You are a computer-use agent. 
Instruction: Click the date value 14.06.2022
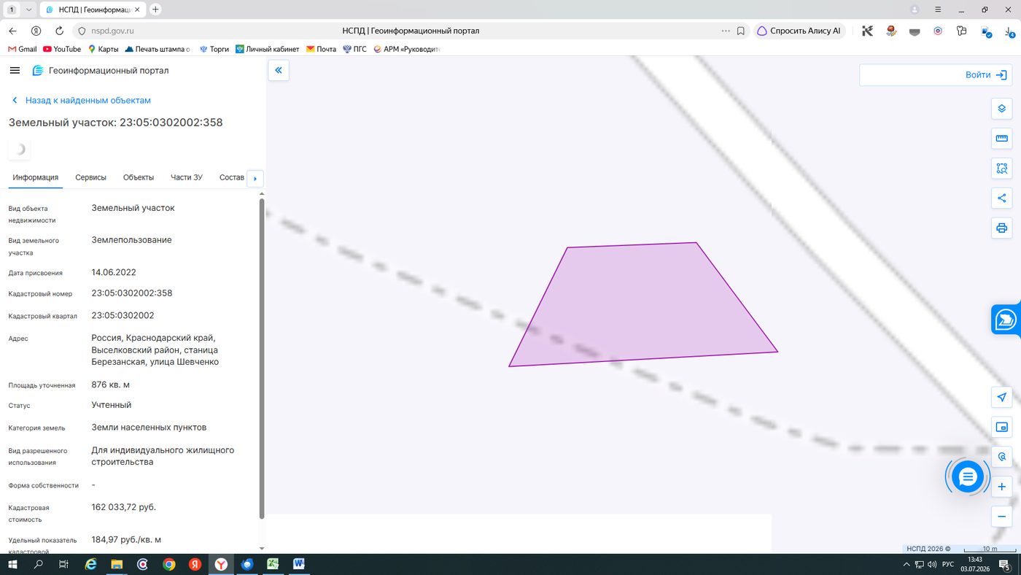(114, 273)
